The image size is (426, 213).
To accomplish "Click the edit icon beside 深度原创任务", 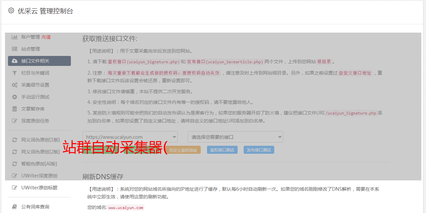I will [x=15, y=121].
